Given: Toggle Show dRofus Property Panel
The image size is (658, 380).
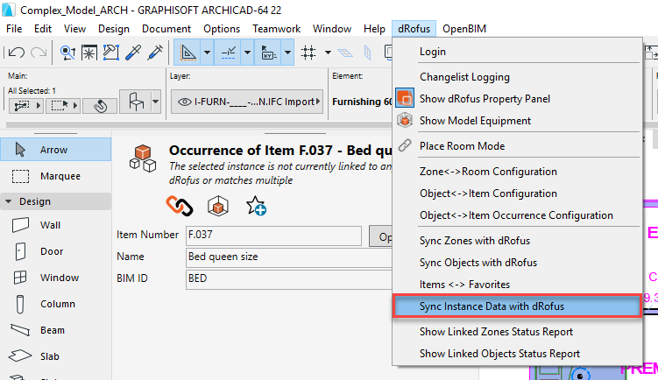Looking at the screenshot, I should click(485, 99).
